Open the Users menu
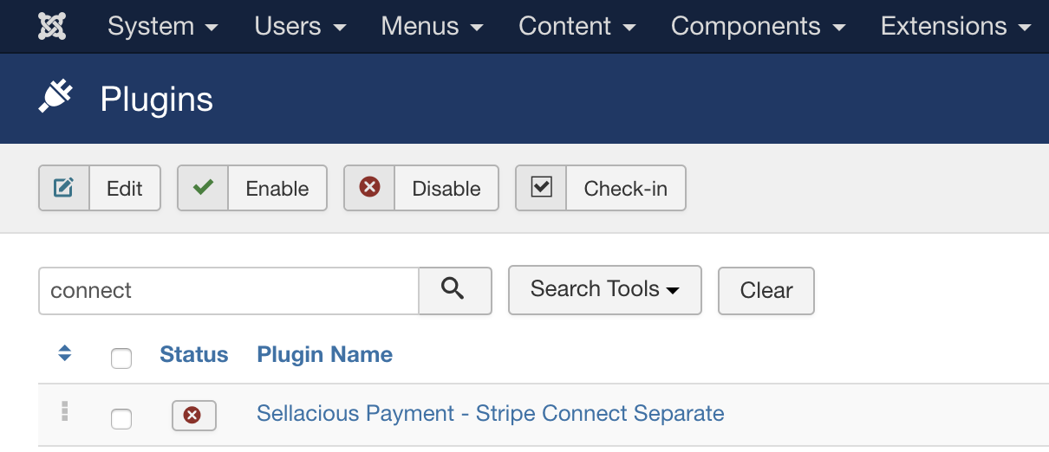The width and height of the screenshot is (1049, 452). pos(300,26)
